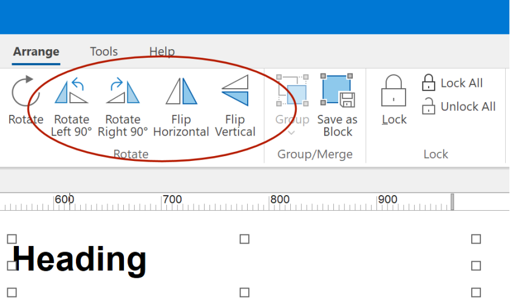Click the Group icon in Group/Merge

pos(292,91)
